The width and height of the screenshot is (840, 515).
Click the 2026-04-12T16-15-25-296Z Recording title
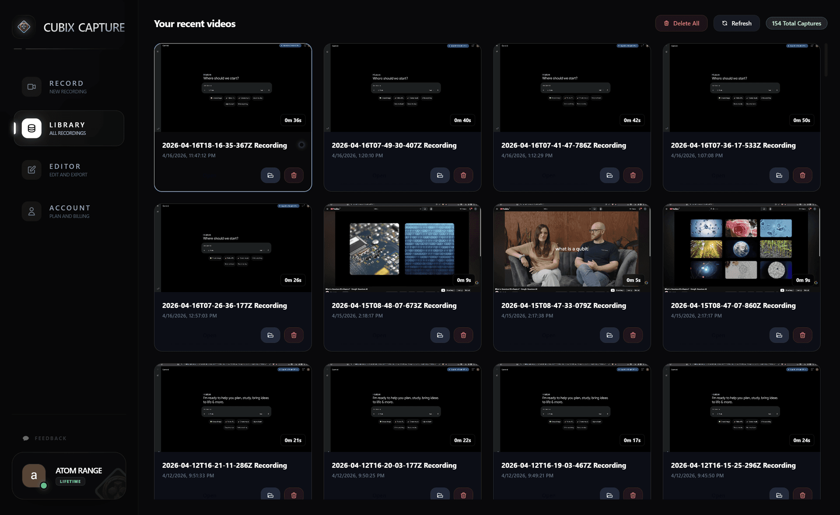tap(733, 465)
